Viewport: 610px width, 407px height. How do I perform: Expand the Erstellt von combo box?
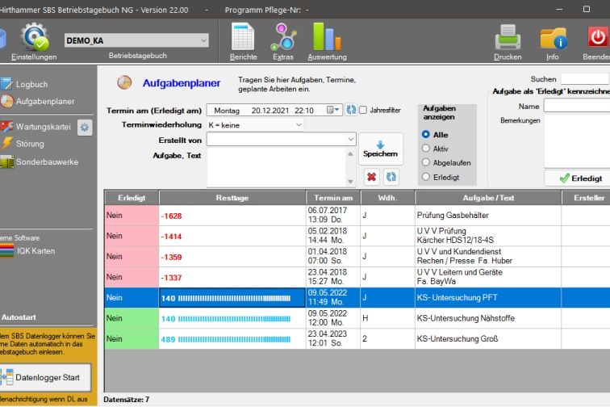(350, 140)
